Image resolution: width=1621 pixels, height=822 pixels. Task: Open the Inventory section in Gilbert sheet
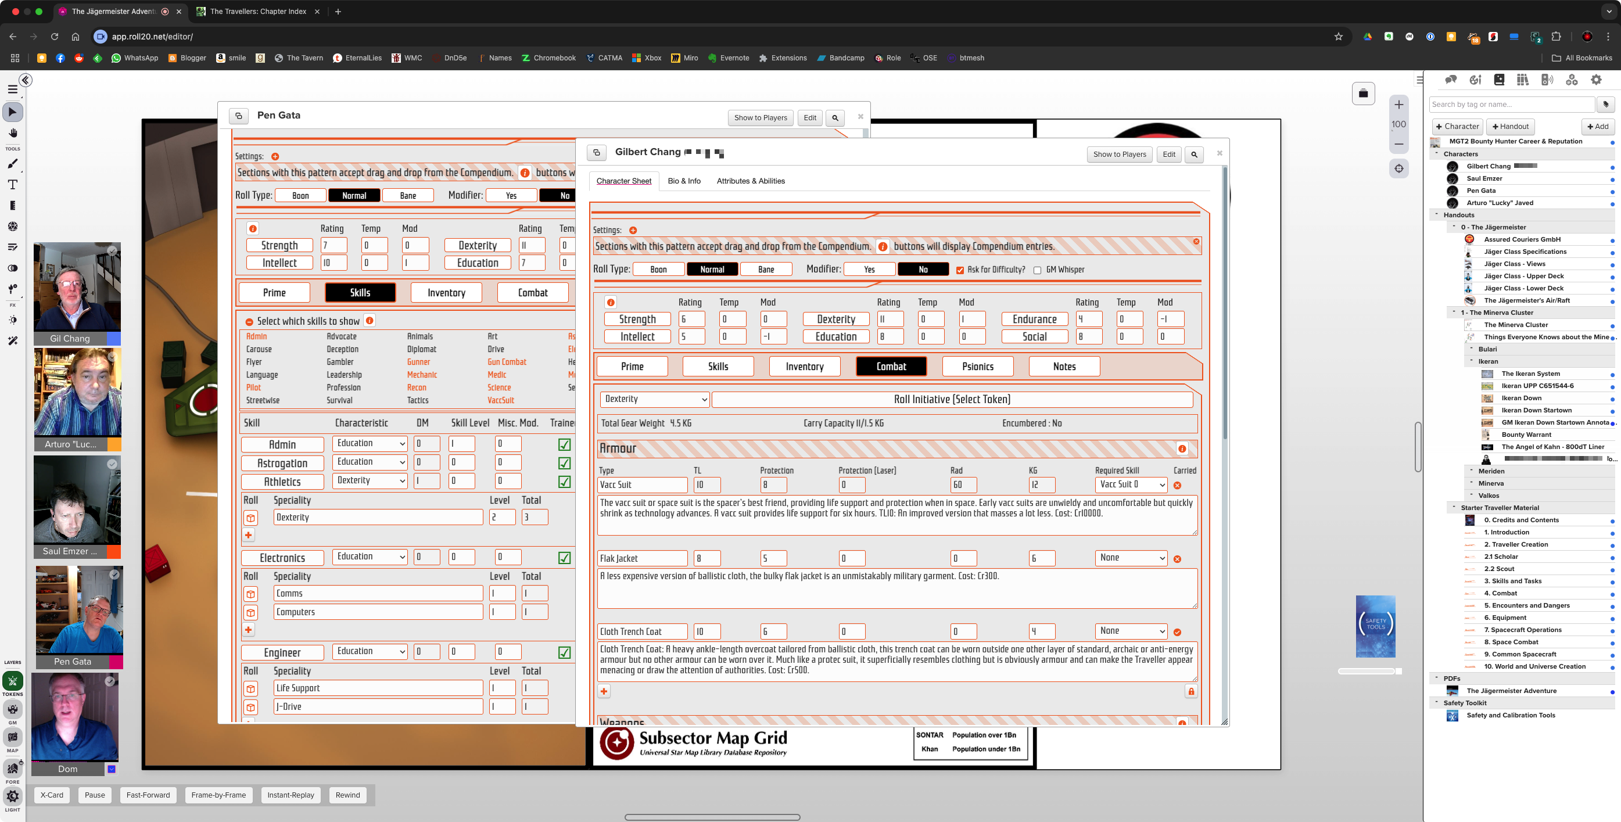pos(804,367)
